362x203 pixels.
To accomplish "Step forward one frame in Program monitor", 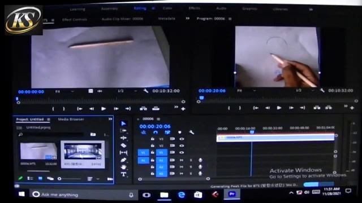I will [x=291, y=108].
